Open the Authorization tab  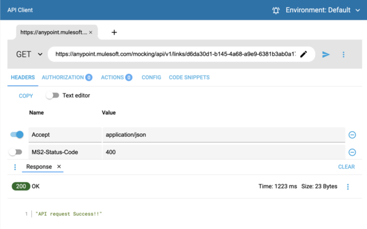67,78
